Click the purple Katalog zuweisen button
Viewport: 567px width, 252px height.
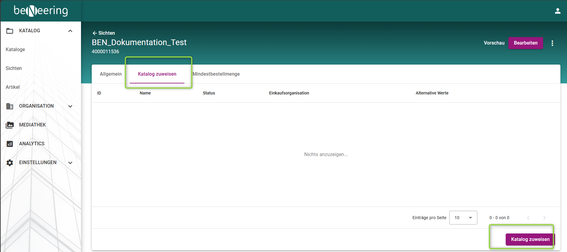(530, 239)
